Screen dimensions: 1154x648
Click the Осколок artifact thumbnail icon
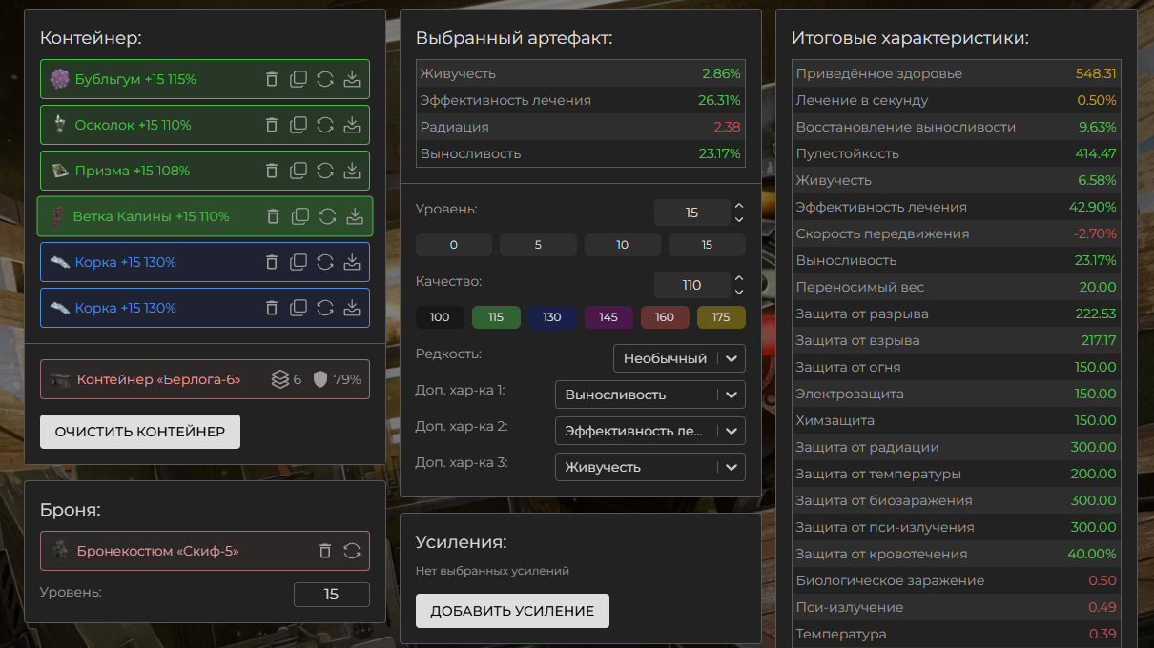(60, 125)
